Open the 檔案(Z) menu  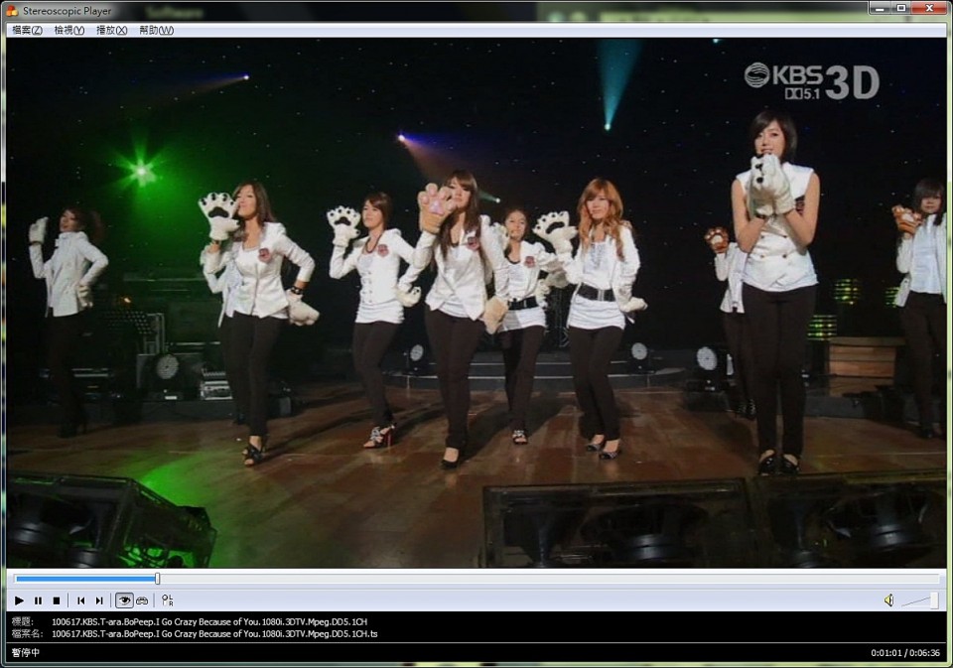(x=27, y=30)
